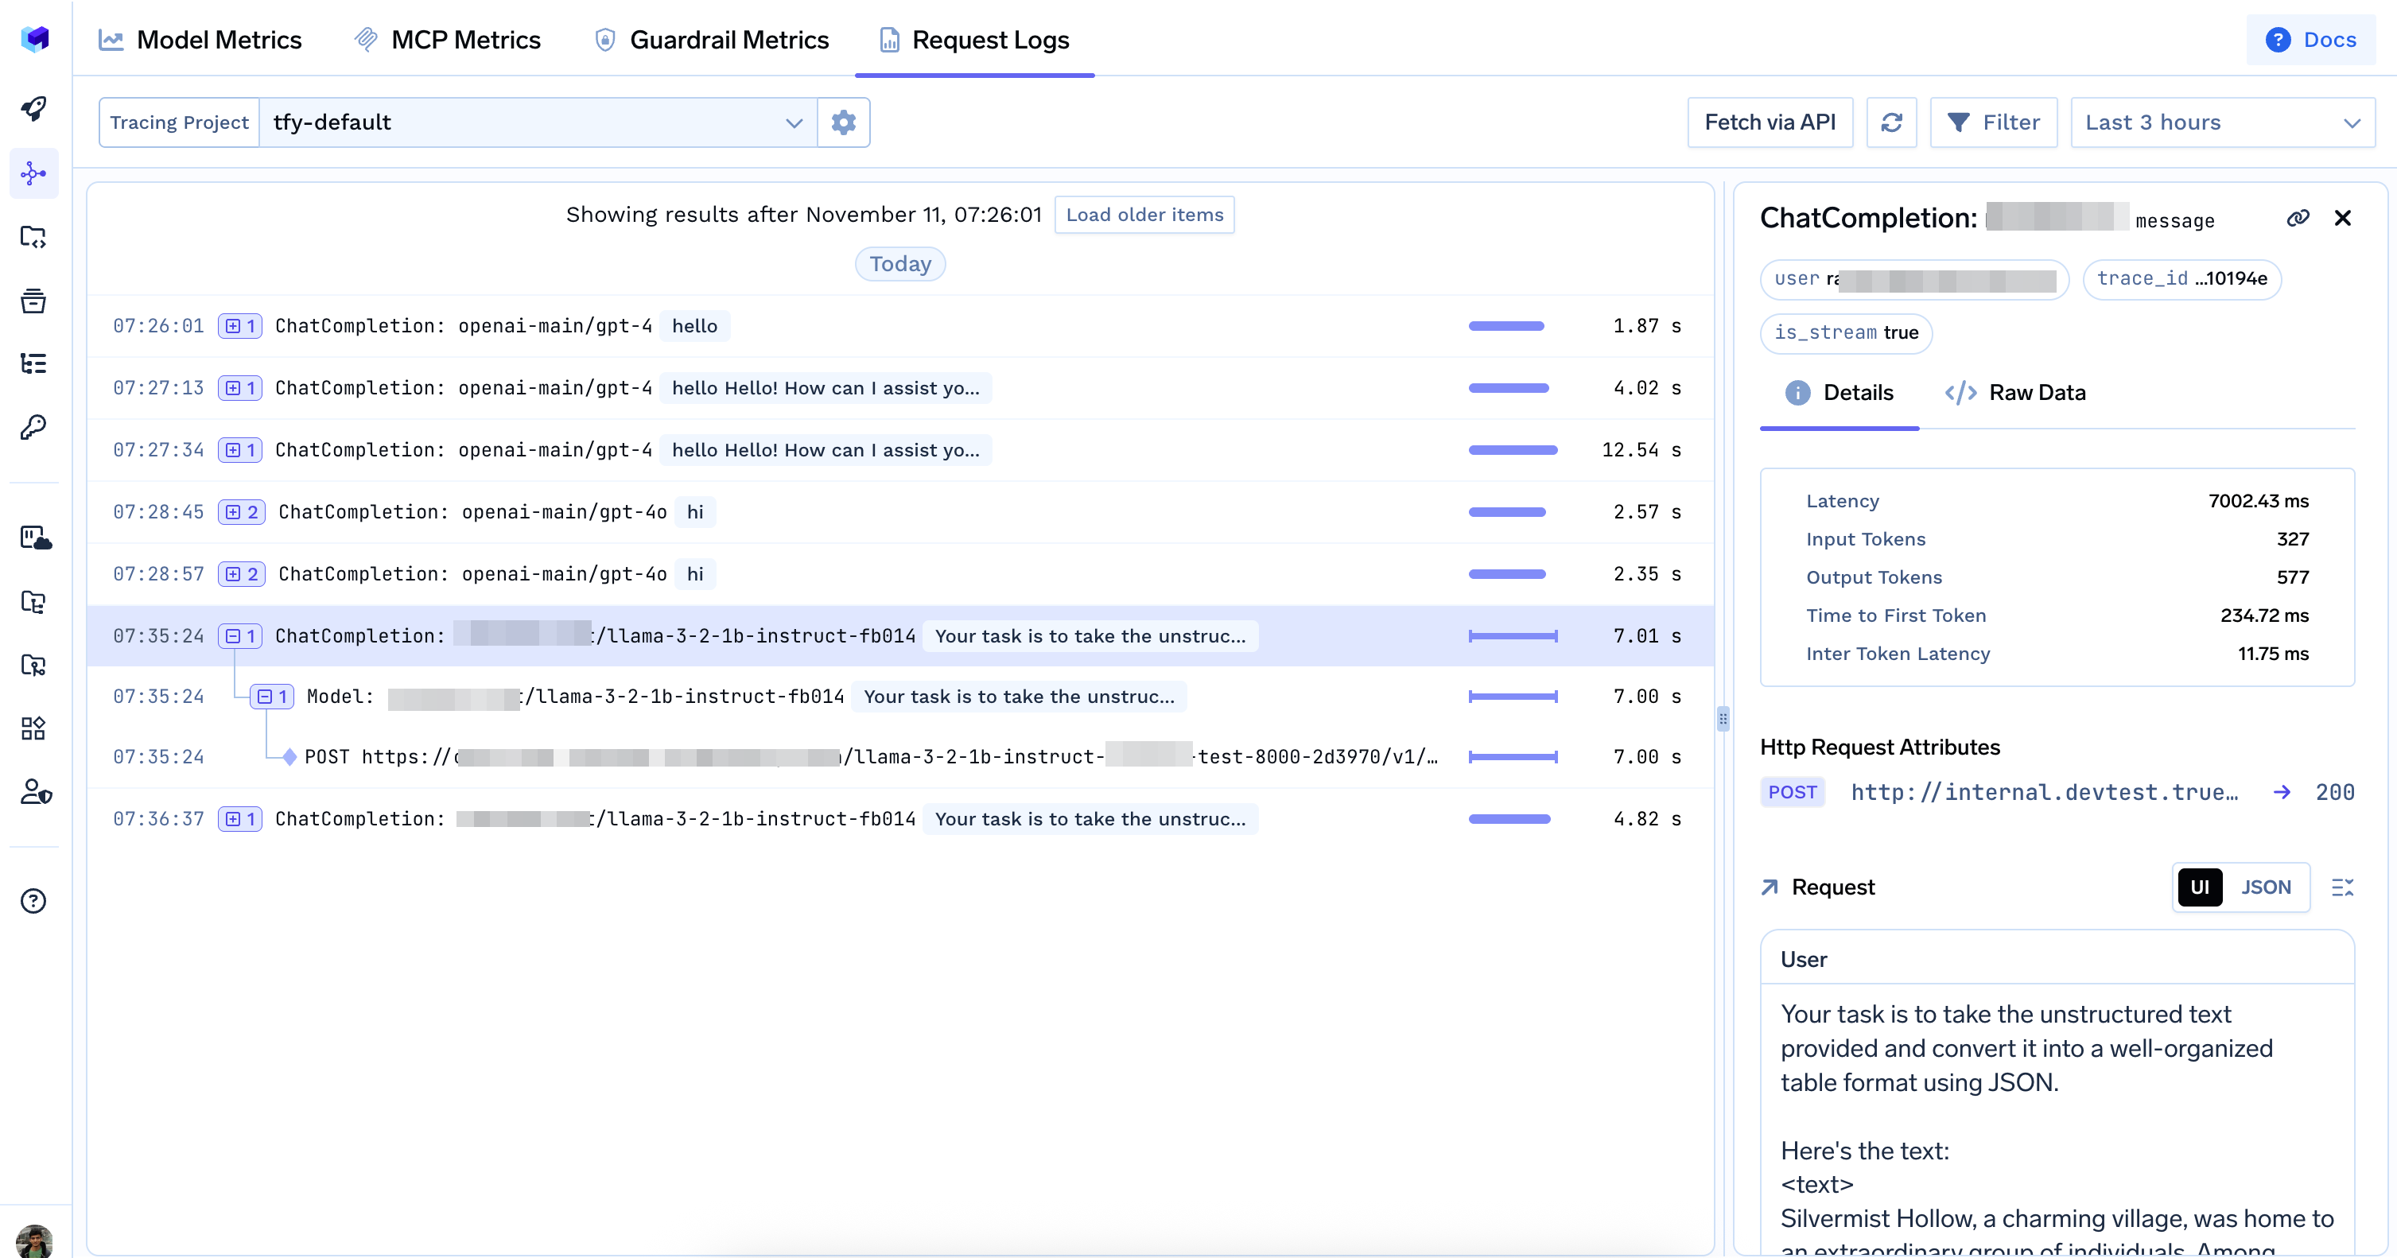Click Load older items button

(x=1144, y=215)
